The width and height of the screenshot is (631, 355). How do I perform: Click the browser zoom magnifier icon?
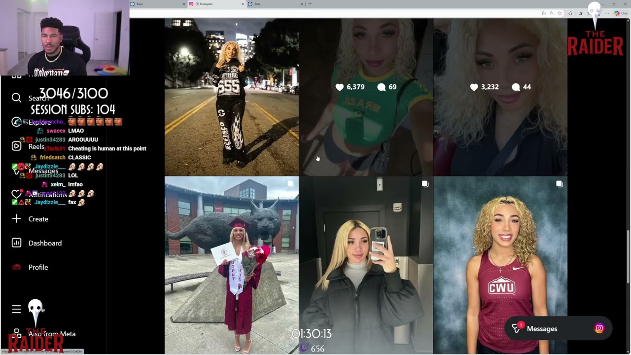[x=552, y=13]
